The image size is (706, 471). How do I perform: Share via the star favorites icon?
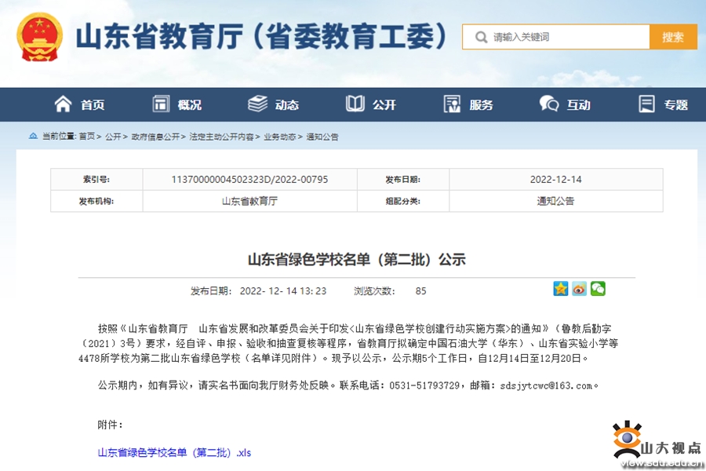click(x=560, y=289)
